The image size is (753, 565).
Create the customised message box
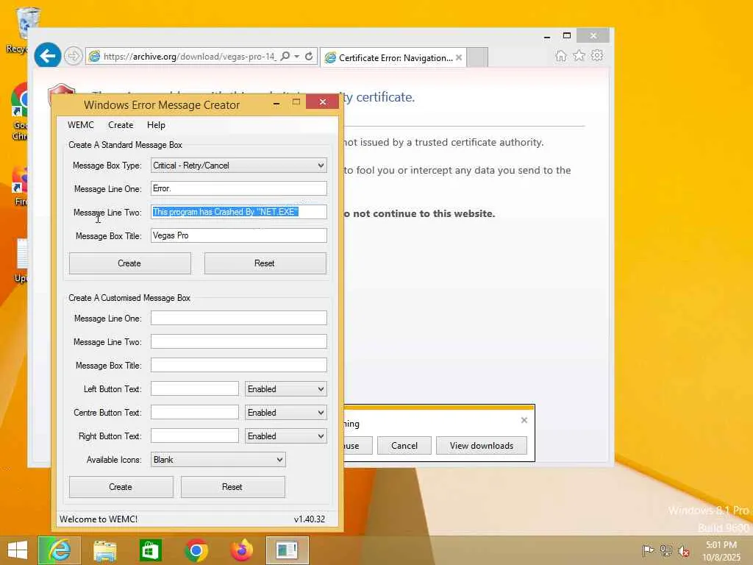tap(121, 487)
